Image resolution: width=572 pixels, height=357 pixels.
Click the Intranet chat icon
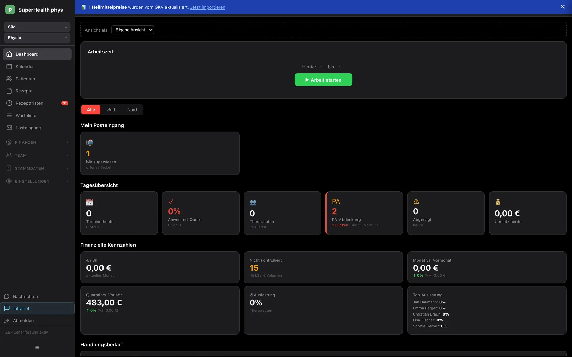tap(7, 308)
